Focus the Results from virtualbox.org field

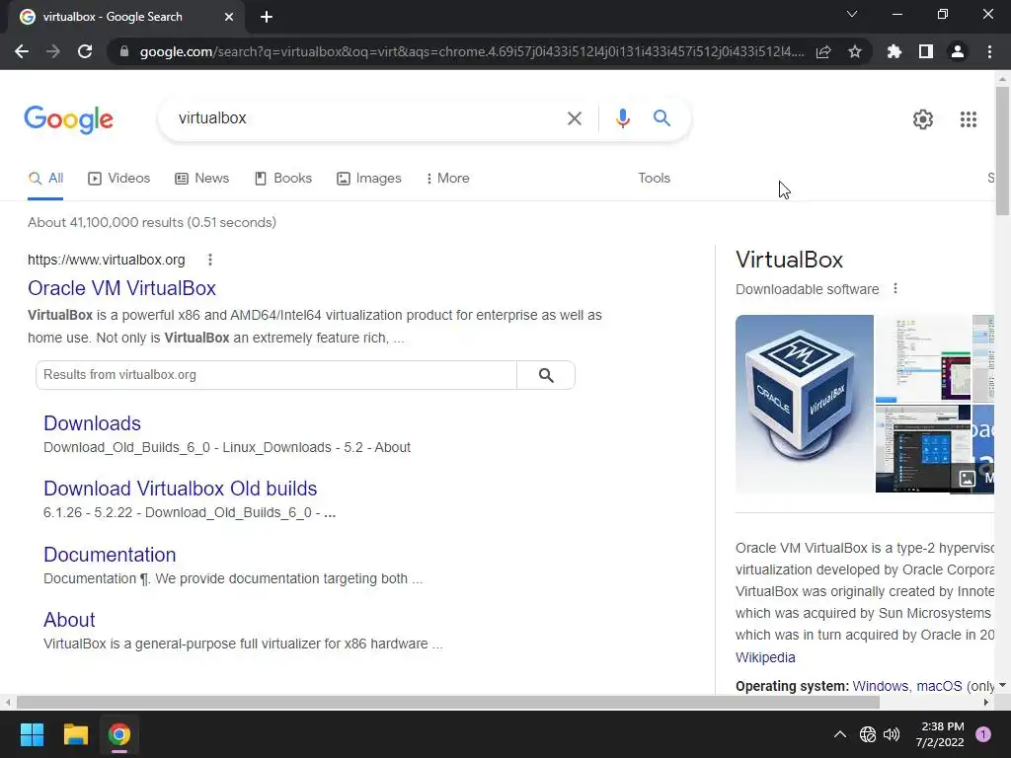coord(276,375)
